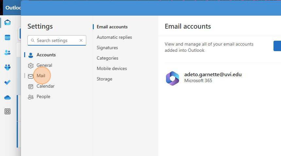Open the OneDrive cloud icon

tap(7, 97)
